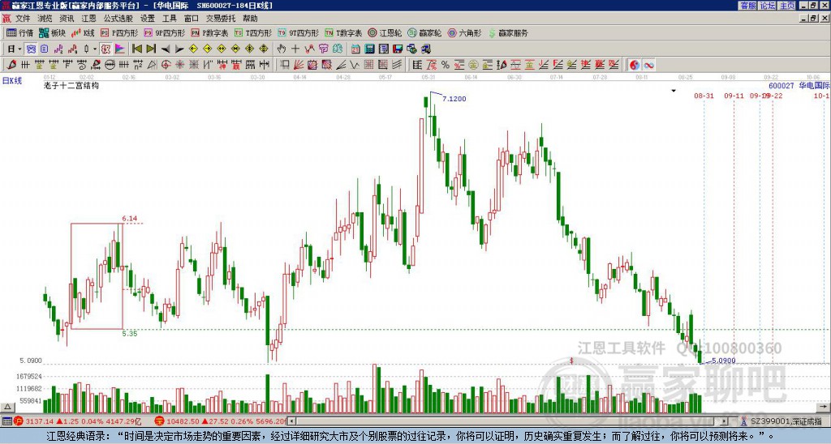Click the small dropdown triangle near stock code
Image resolution: width=831 pixels, height=444 pixels.
coord(674,91)
